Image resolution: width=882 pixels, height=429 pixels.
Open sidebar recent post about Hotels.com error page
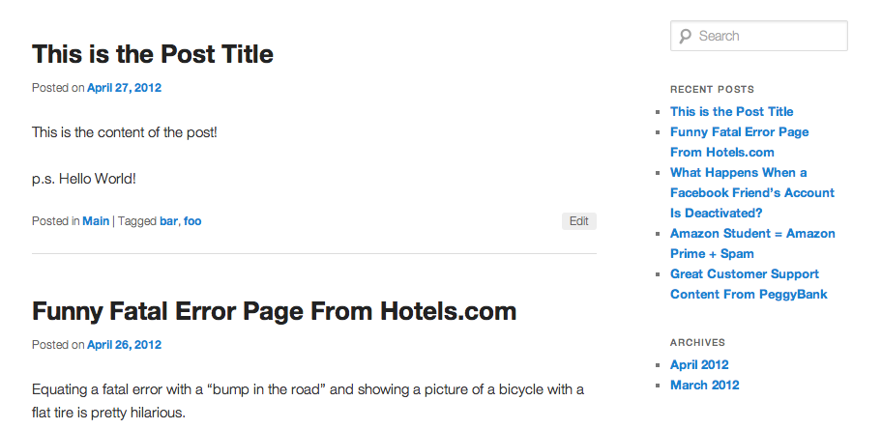pos(739,142)
